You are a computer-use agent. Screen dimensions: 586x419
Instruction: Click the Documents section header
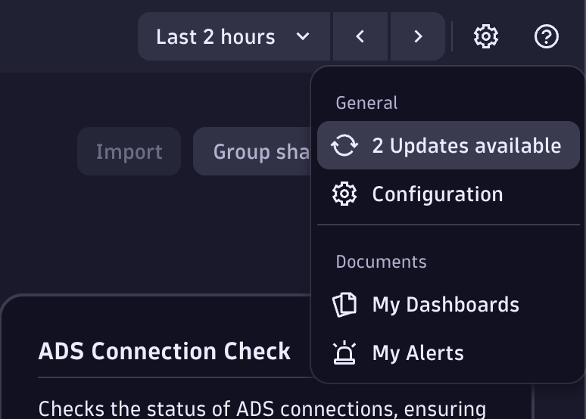pyautogui.click(x=381, y=262)
